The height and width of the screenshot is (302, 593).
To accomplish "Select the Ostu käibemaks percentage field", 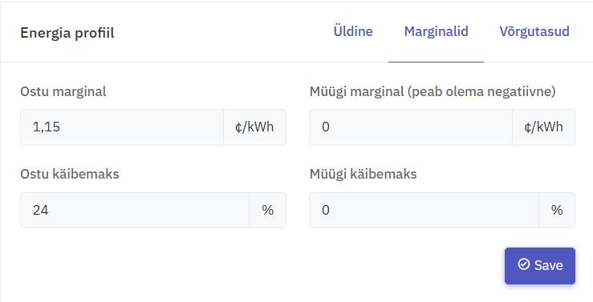I will pos(135,210).
